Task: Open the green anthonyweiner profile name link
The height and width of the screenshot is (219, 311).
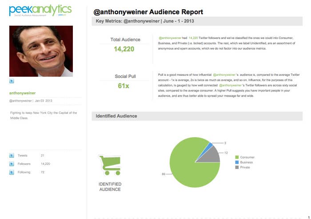Action: (x=22, y=93)
